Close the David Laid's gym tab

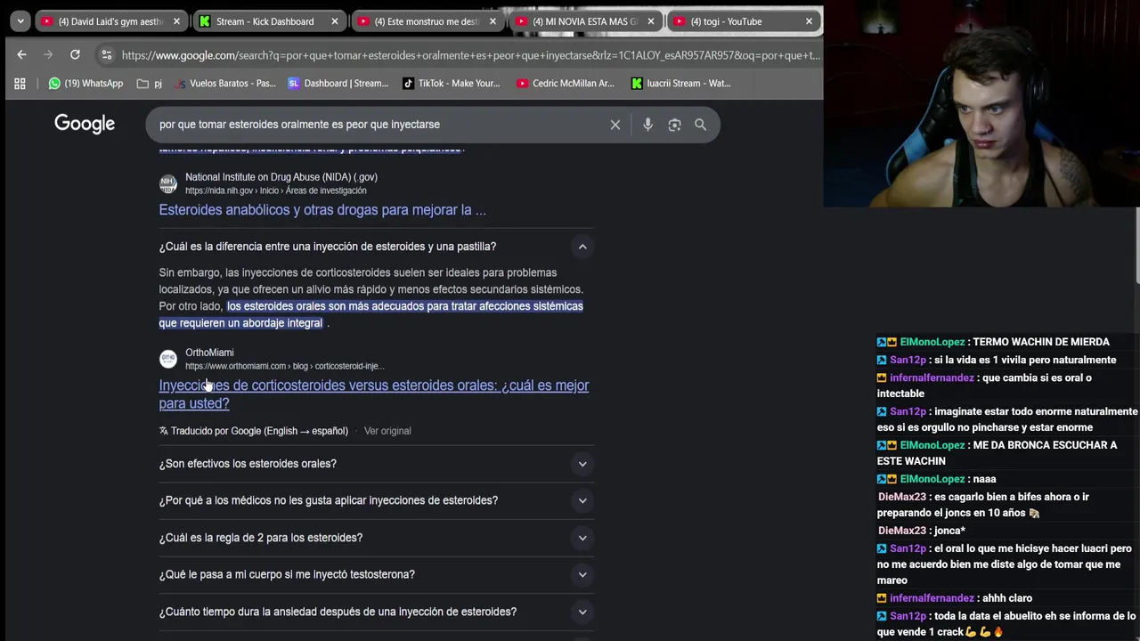(176, 21)
